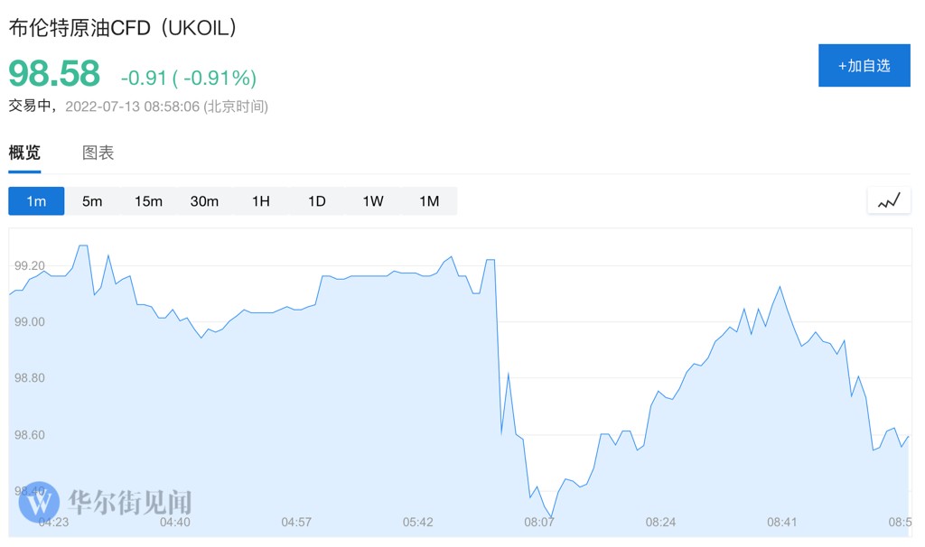Image resolution: width=925 pixels, height=547 pixels.
Task: Open the 图表 tab
Action: 98,153
